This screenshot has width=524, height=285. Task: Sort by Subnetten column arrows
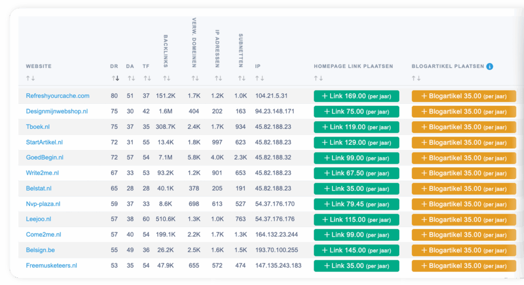pyautogui.click(x=242, y=78)
